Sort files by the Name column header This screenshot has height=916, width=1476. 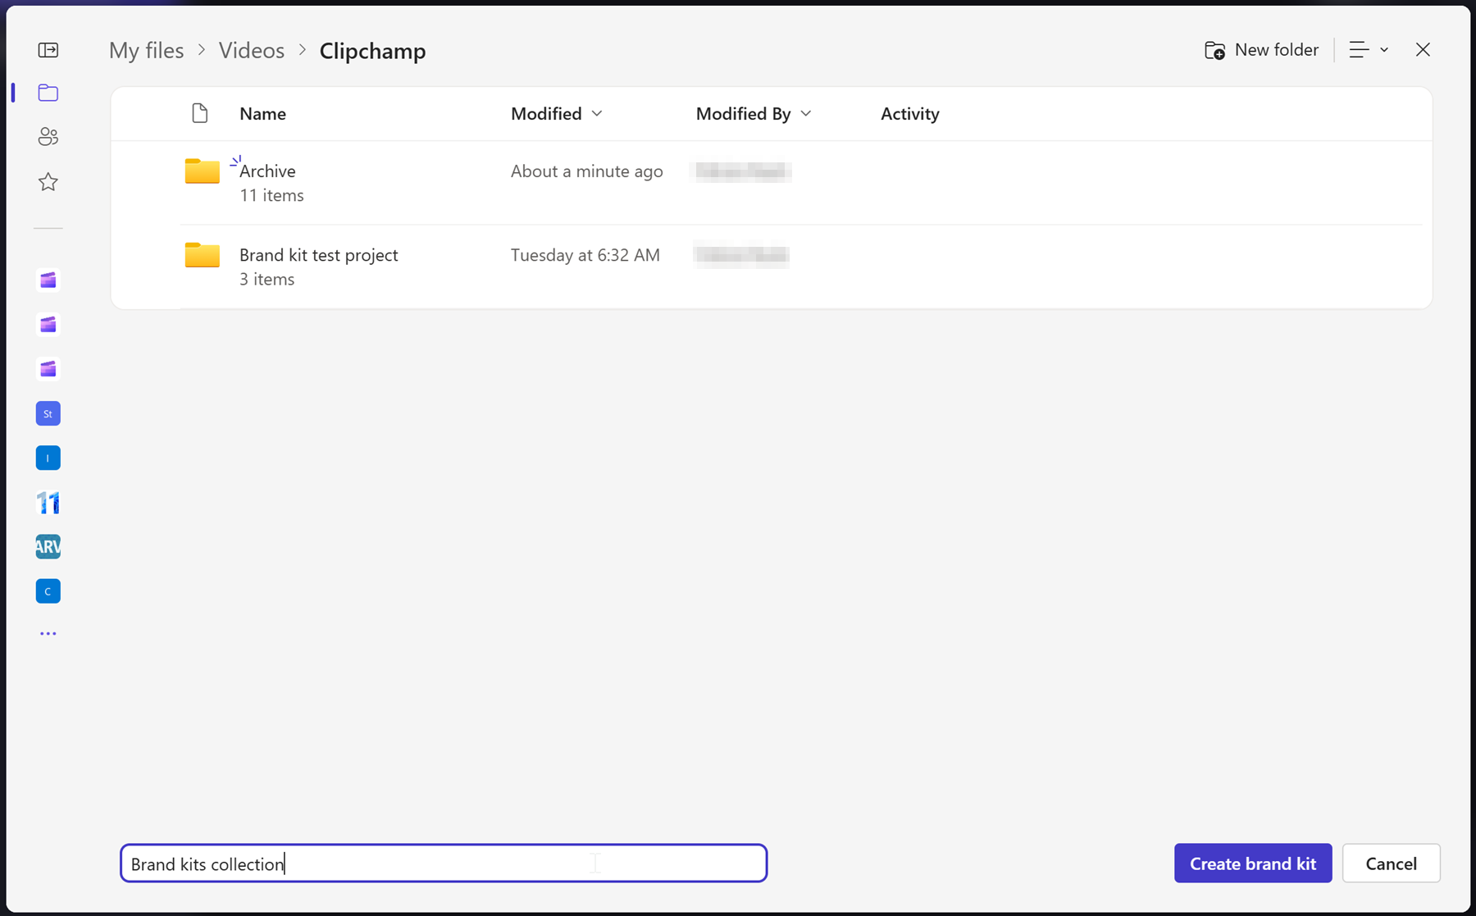(x=262, y=113)
